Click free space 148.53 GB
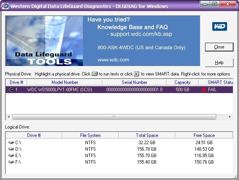Viewport: 239px width, 180px height. 204,149
